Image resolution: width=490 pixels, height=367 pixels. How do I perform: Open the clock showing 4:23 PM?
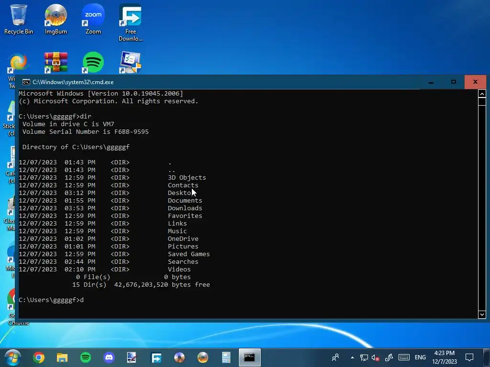[x=445, y=357]
